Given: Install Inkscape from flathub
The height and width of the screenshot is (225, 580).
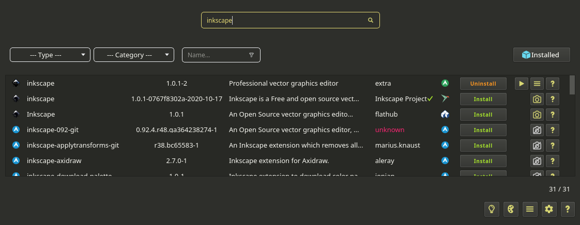Looking at the screenshot, I should (483, 115).
